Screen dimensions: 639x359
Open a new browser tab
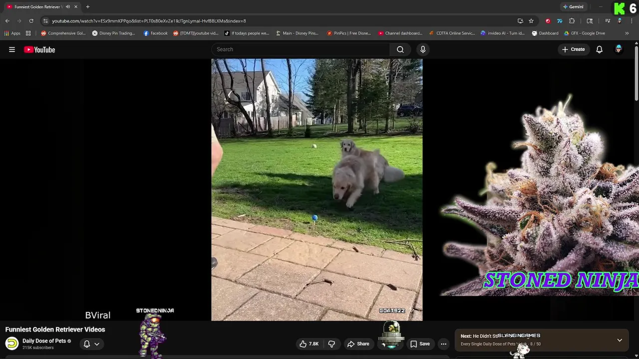pos(87,7)
